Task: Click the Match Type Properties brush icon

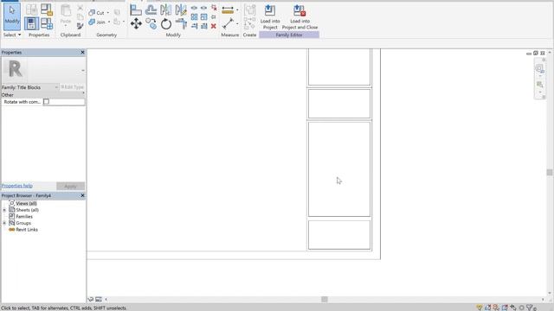Action: coord(81,26)
